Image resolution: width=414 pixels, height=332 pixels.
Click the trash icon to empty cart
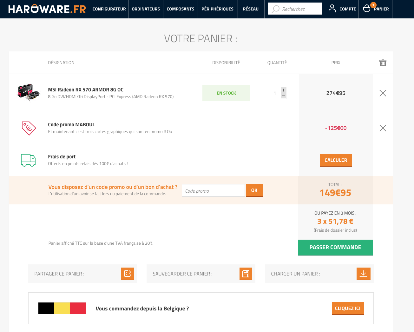coord(383,63)
